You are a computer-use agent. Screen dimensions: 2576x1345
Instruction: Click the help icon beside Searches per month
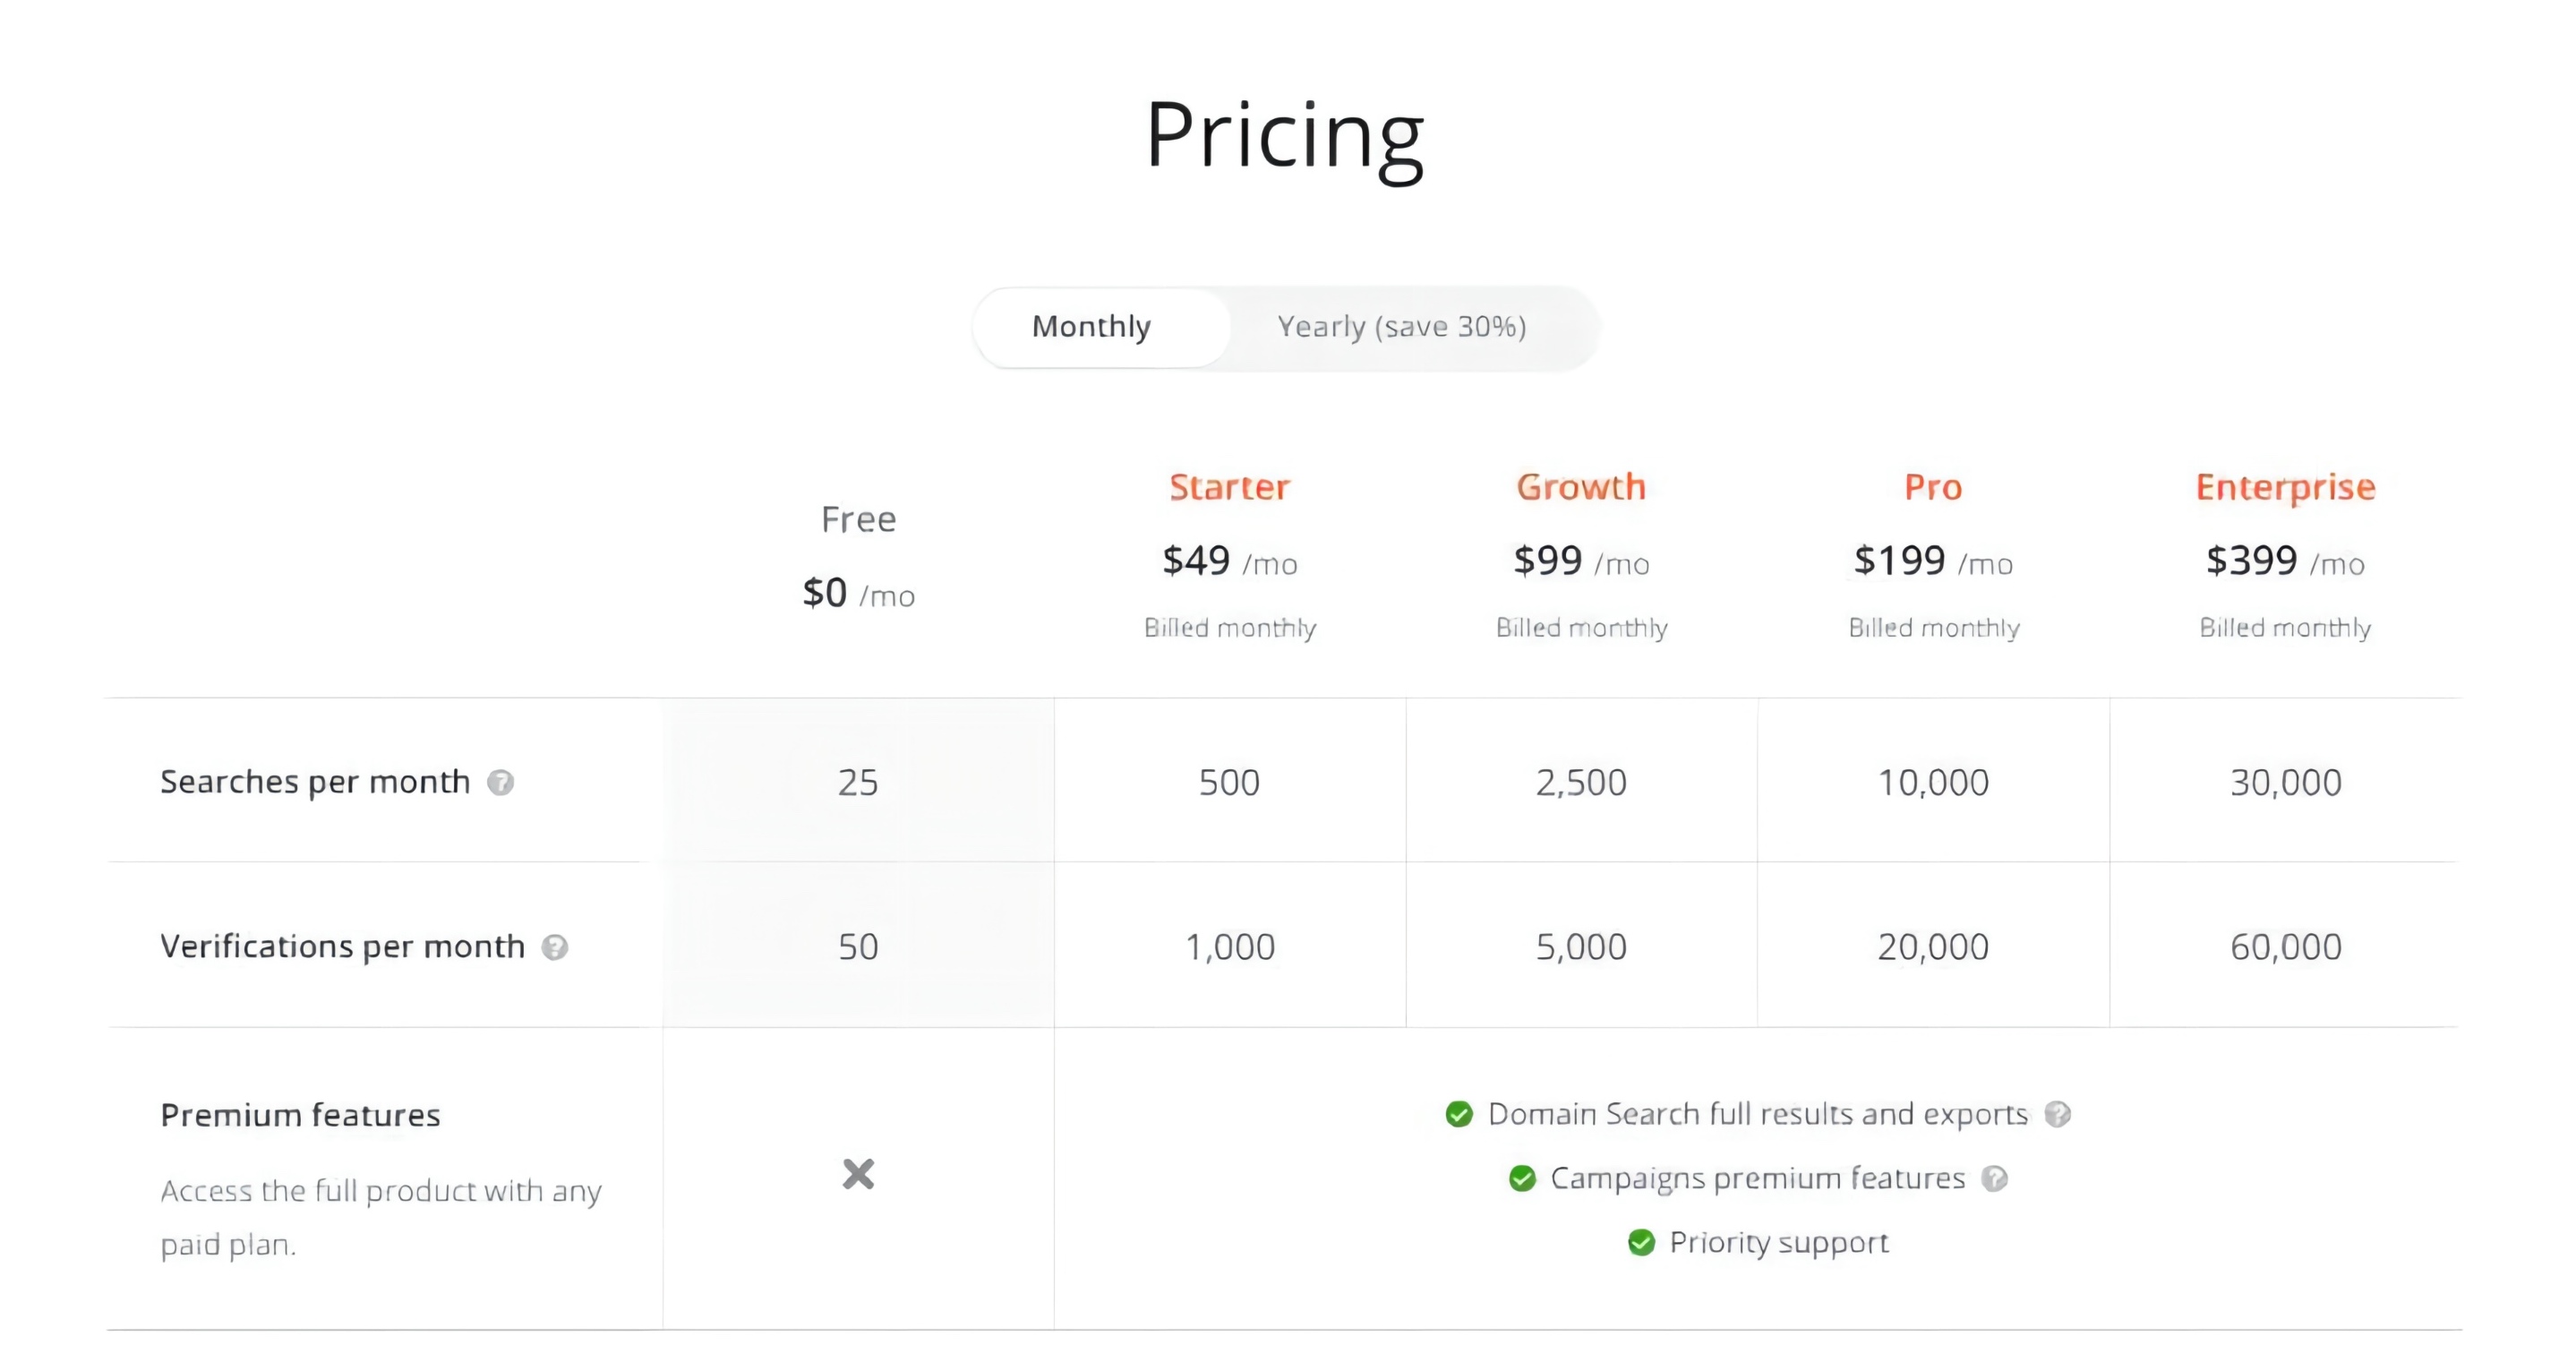click(x=500, y=782)
